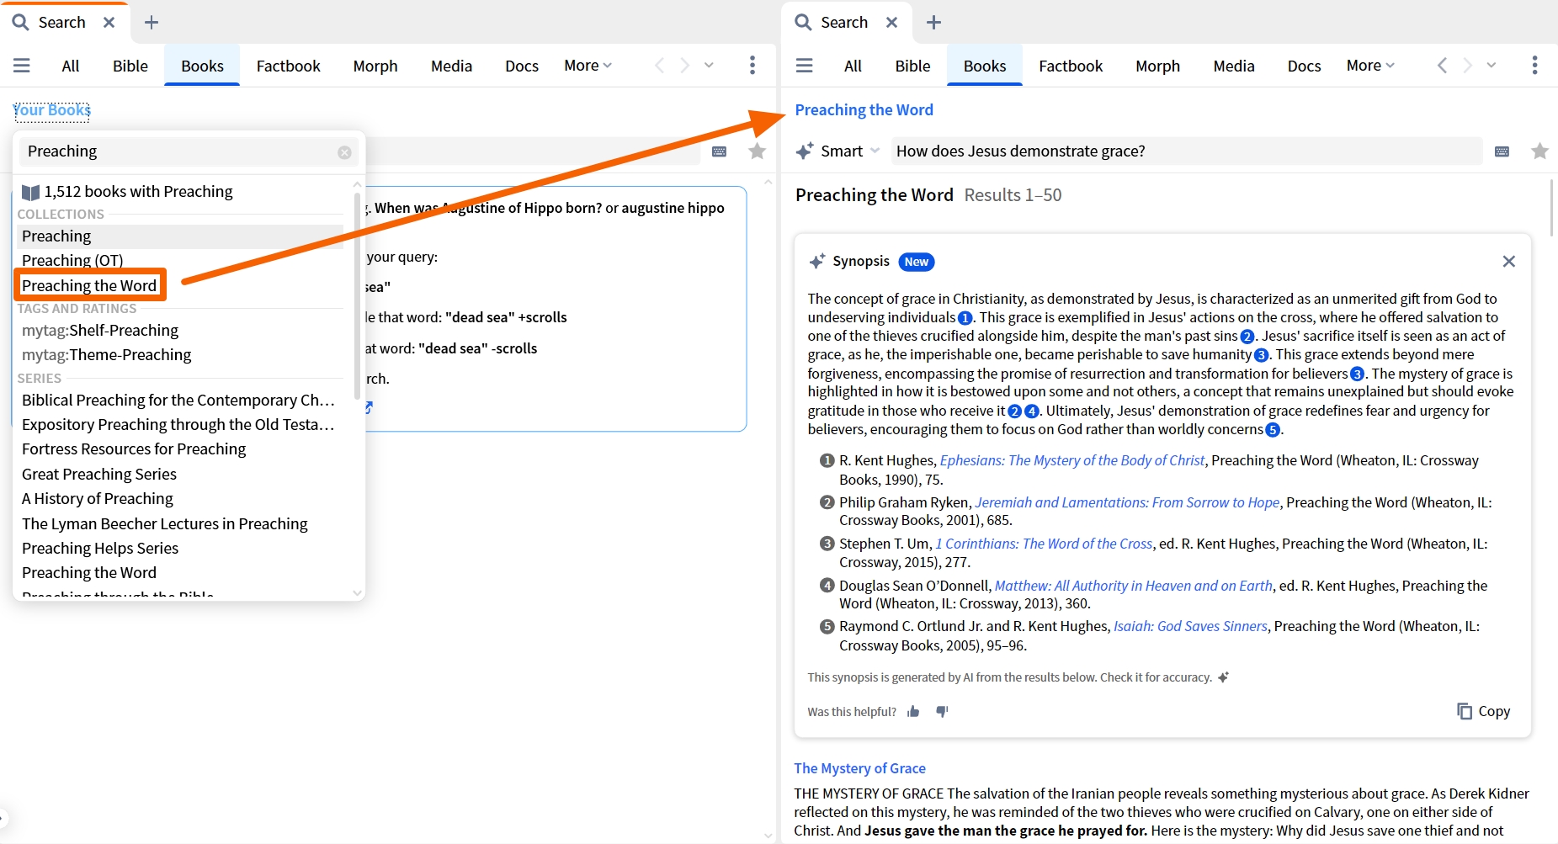Clear the Preaching filter text

[x=345, y=152]
